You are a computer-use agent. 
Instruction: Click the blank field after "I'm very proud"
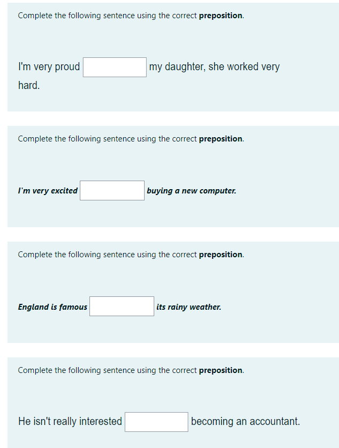click(x=115, y=67)
